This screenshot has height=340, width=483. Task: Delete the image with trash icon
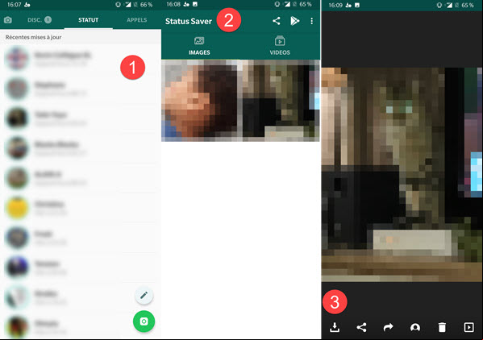[442, 327]
